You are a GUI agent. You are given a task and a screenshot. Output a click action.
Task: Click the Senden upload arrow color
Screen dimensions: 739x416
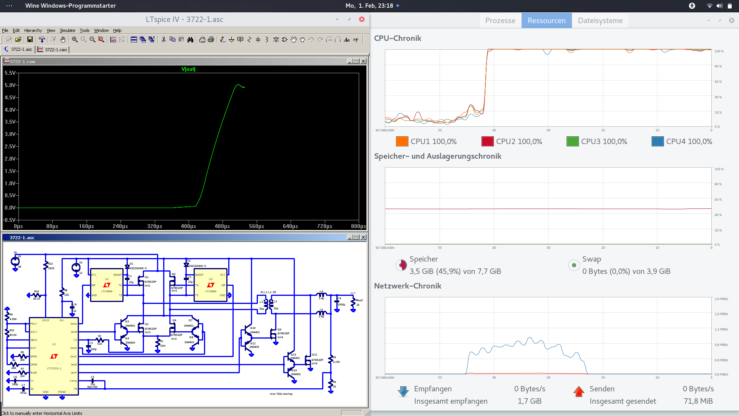coord(578,391)
